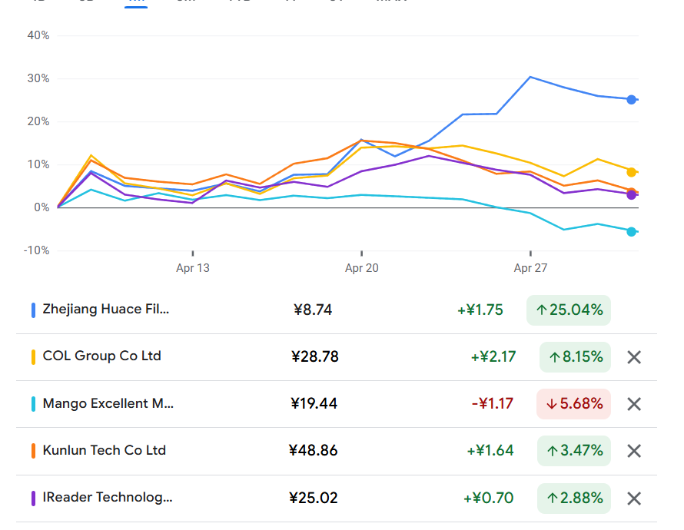The image size is (684, 530).
Task: Click the +¥2.17 change value
Action: point(493,357)
